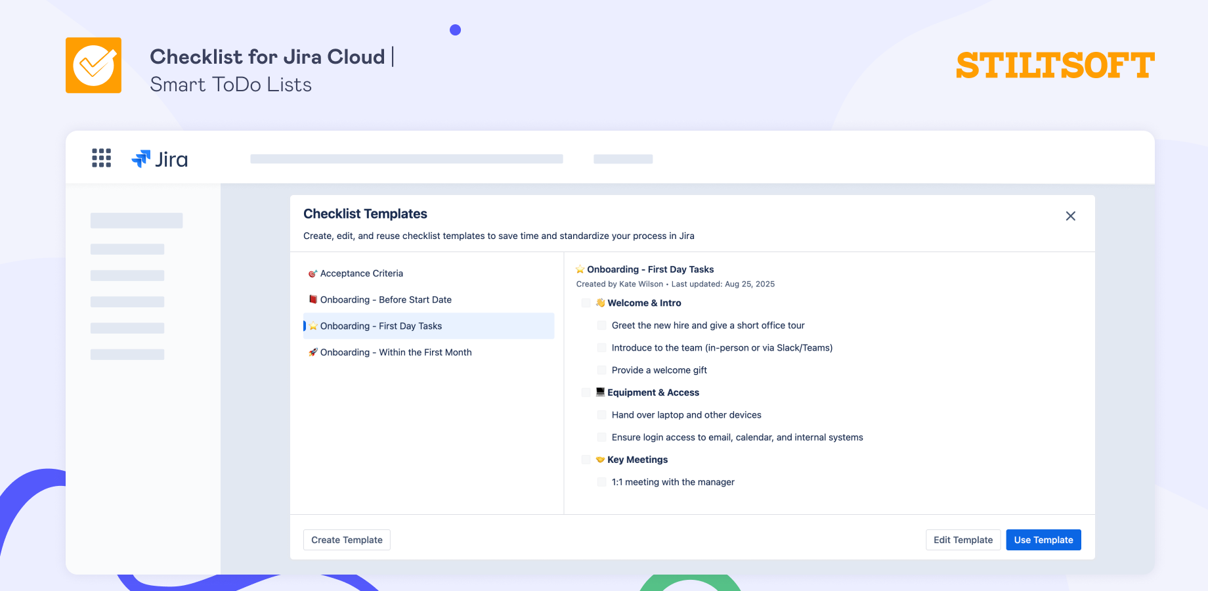Click the Checklist for Jira Cloud app icon
The width and height of the screenshot is (1208, 591).
point(93,65)
